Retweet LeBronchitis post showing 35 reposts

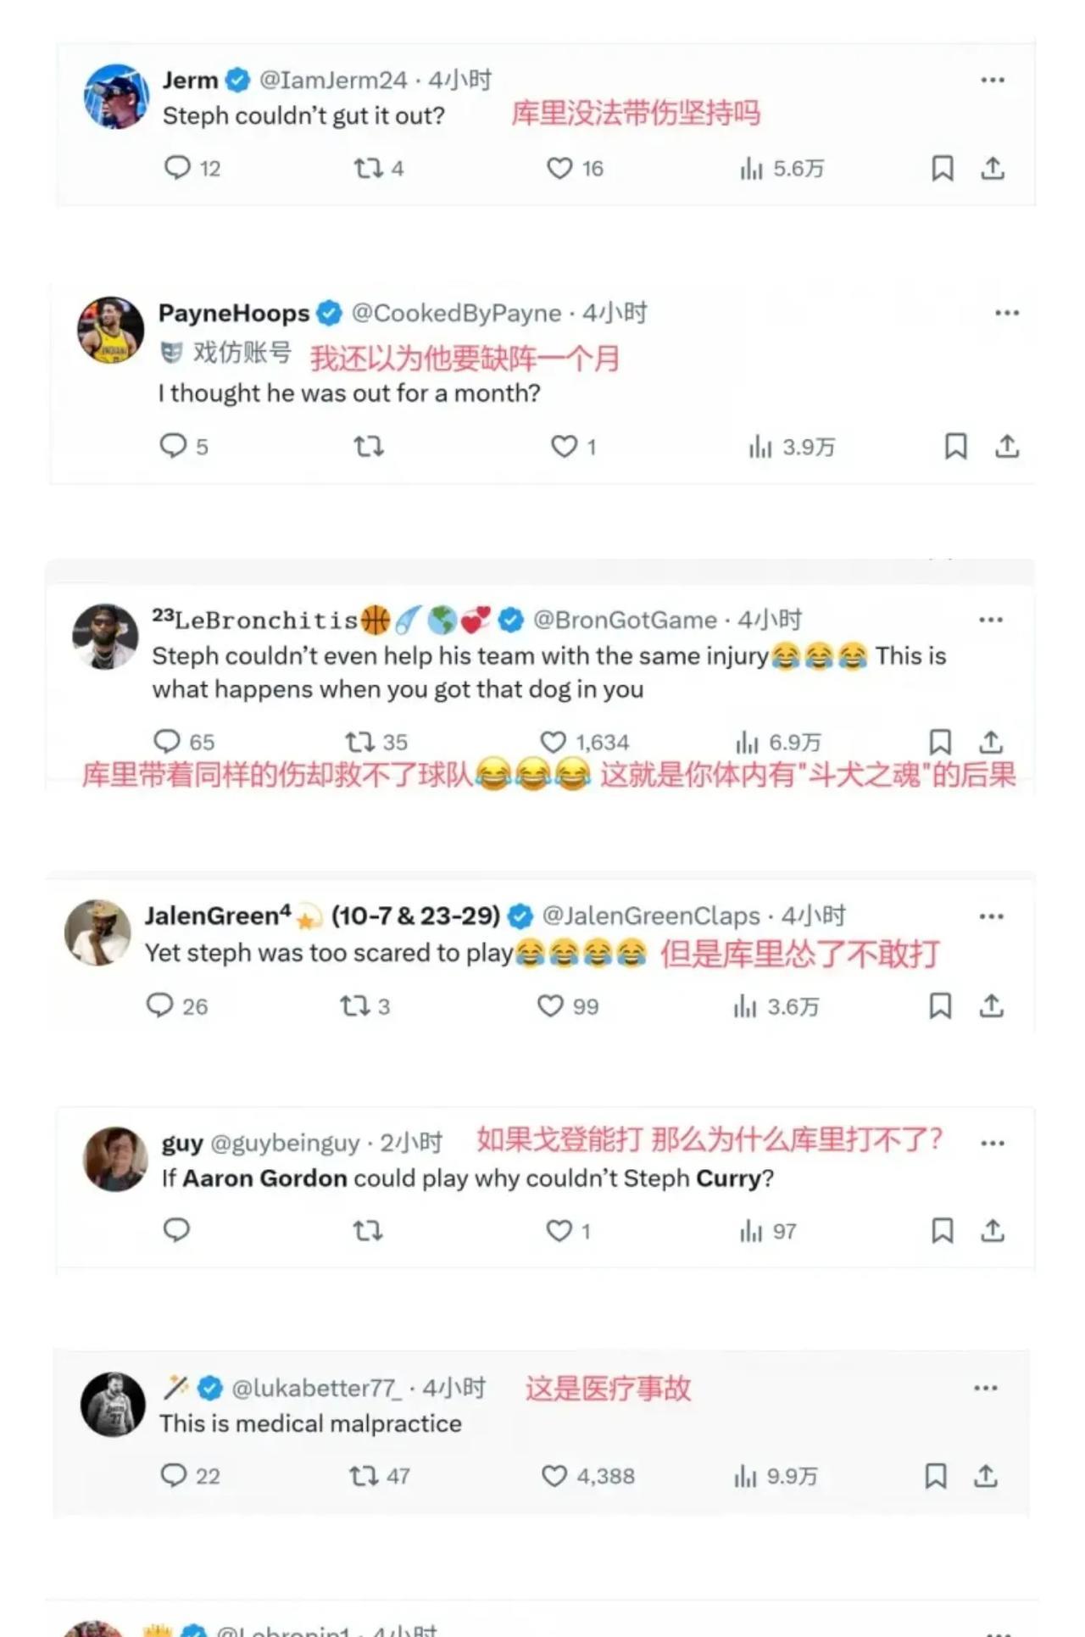(376, 742)
